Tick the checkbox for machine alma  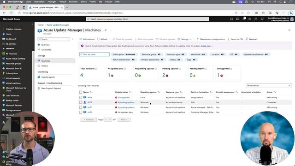tap(81, 97)
